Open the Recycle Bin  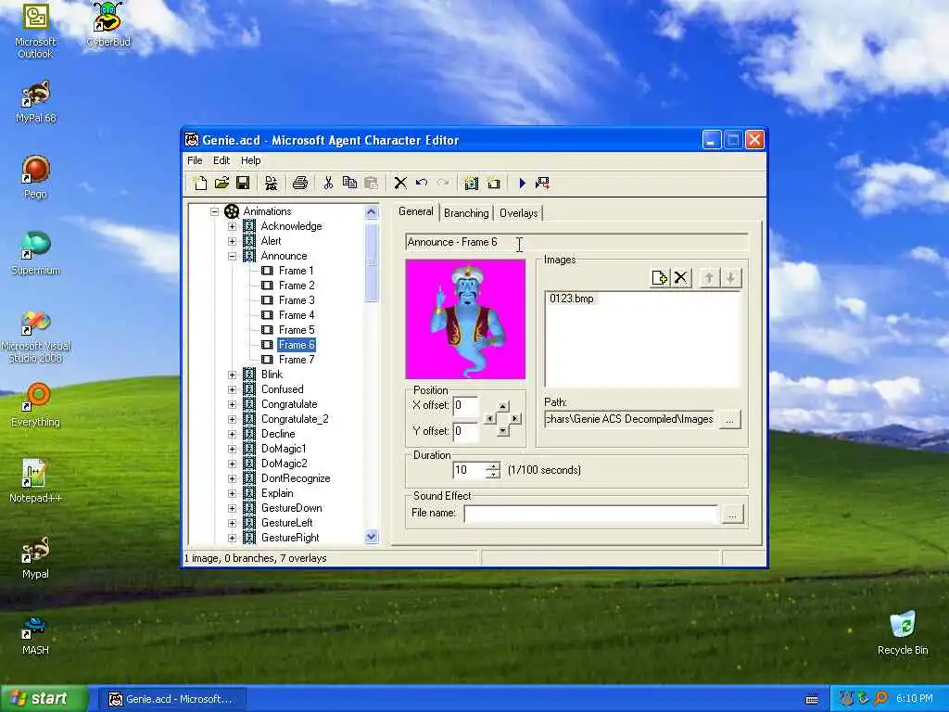tap(903, 632)
